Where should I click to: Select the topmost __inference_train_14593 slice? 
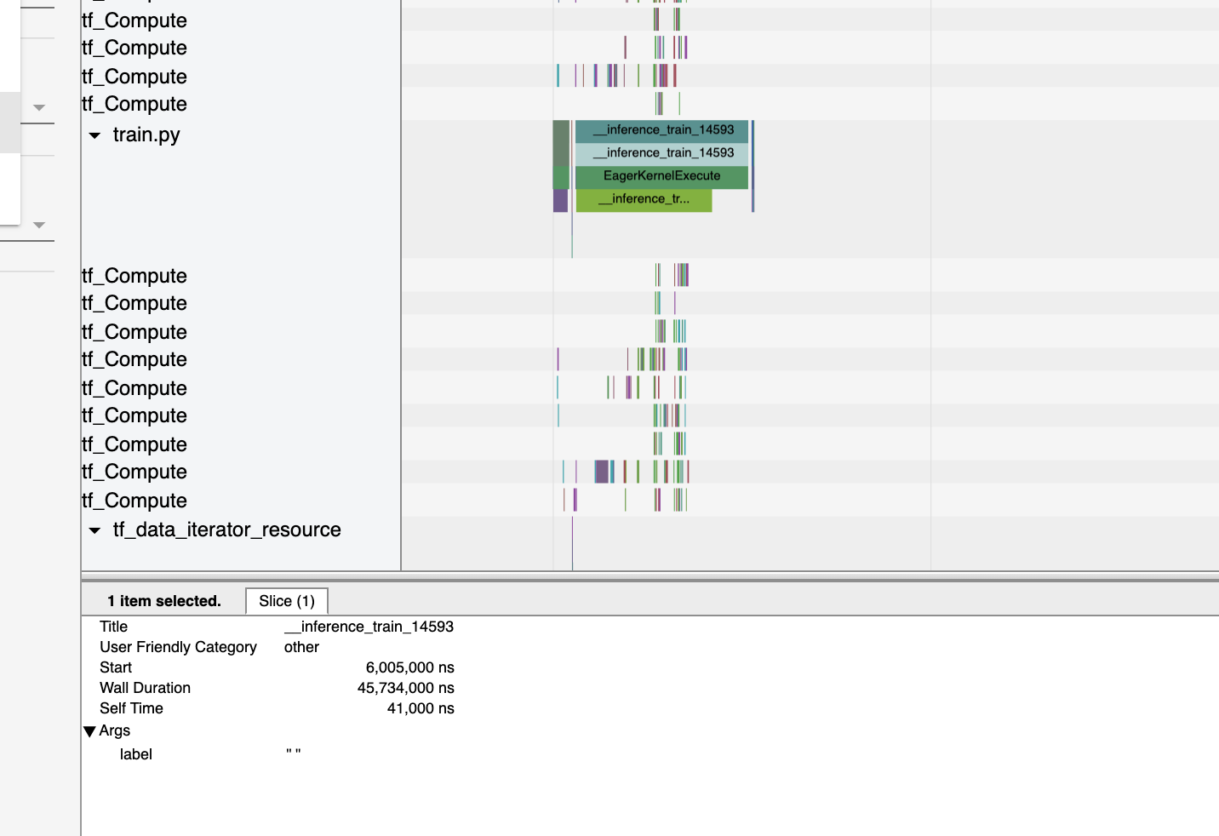click(x=664, y=132)
